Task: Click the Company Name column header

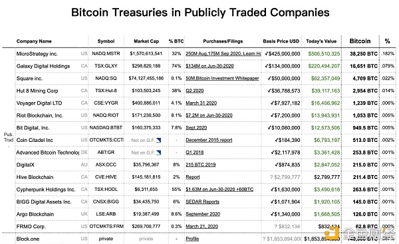Action: [34, 41]
